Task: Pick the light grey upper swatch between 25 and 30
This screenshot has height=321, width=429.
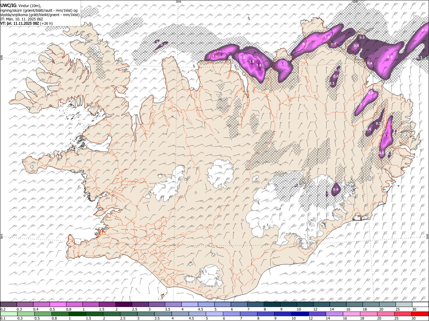Action: pos(404,304)
